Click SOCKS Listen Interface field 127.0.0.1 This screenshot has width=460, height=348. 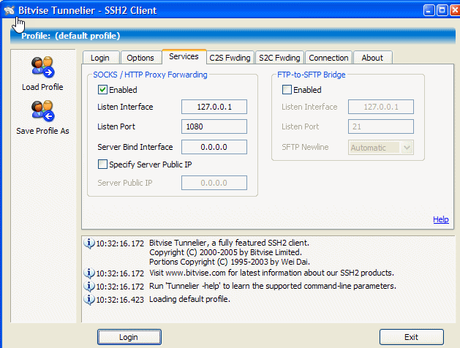pos(214,107)
